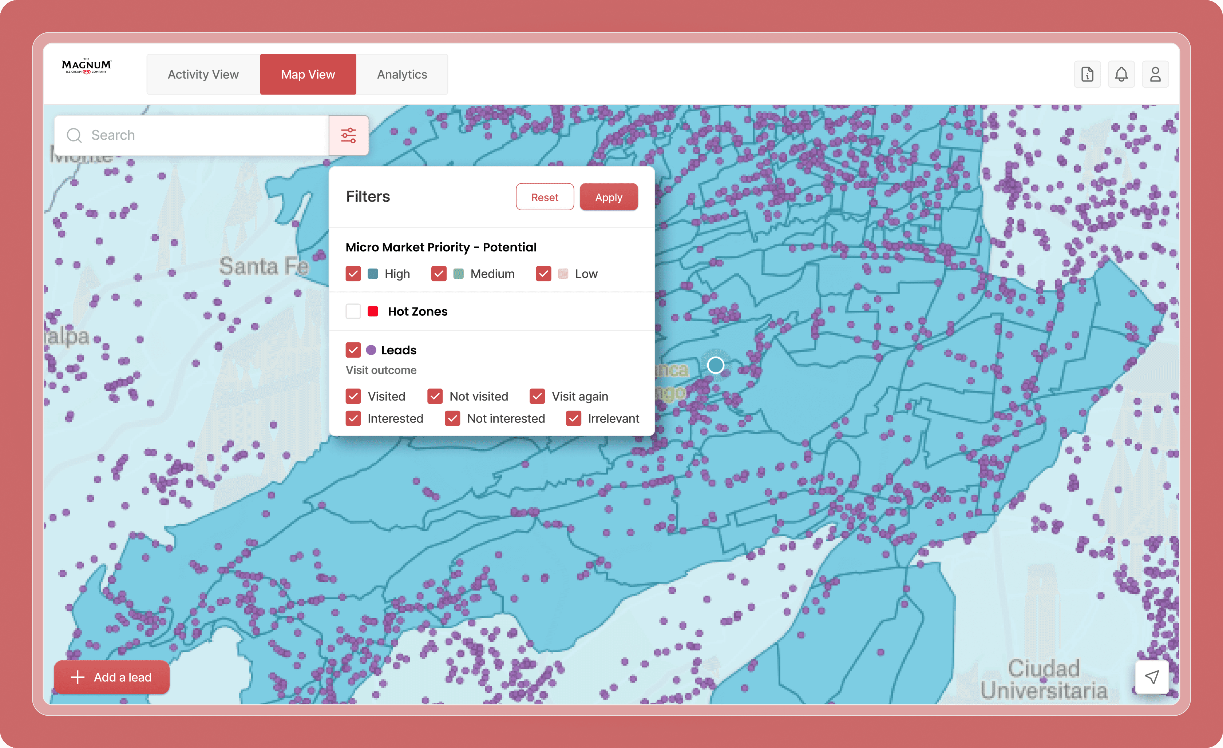Uncheck the Irrelevant visit outcome
The height and width of the screenshot is (748, 1223).
coord(573,419)
